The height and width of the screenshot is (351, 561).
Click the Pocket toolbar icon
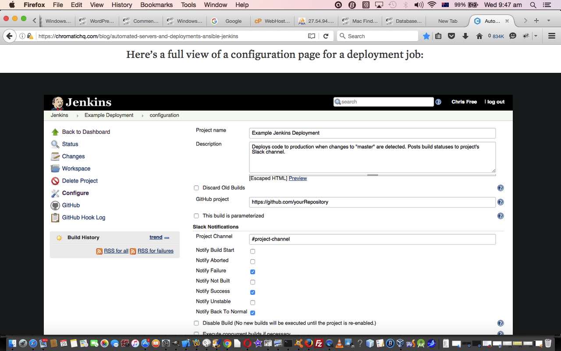451,36
